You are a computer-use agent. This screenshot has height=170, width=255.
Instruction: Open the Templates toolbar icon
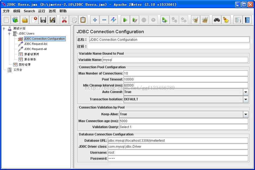point(16,20)
